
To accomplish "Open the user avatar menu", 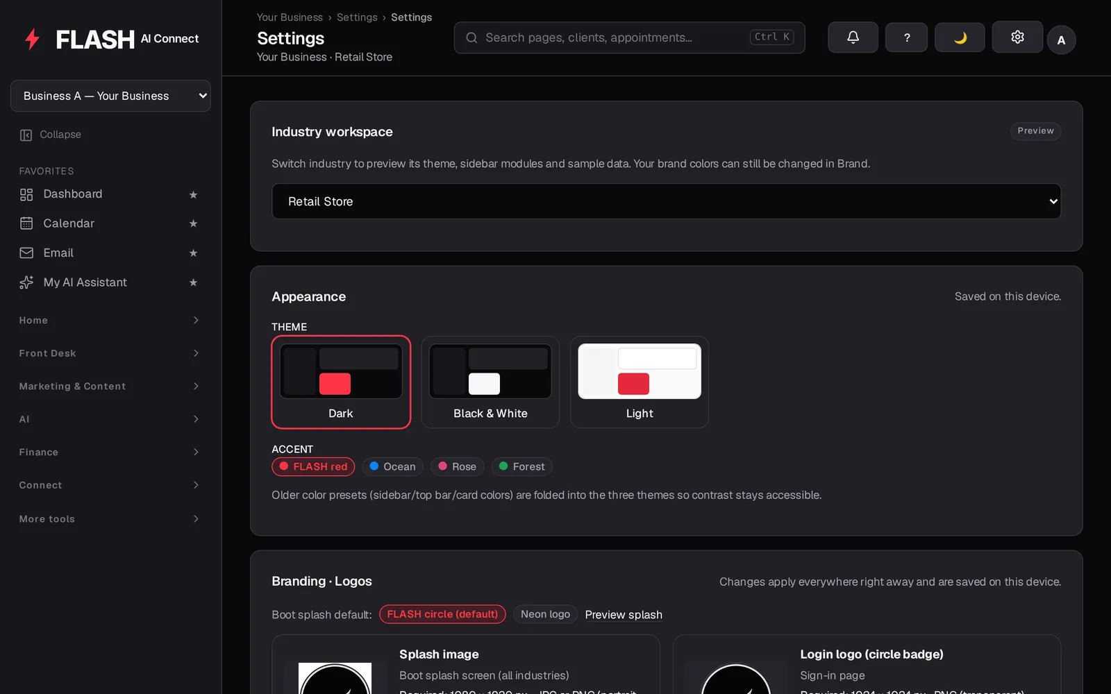I will 1061,40.
